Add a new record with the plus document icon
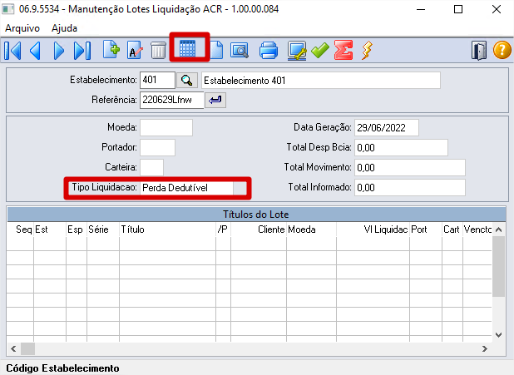Image resolution: width=514 pixels, height=375 pixels. coord(111,50)
